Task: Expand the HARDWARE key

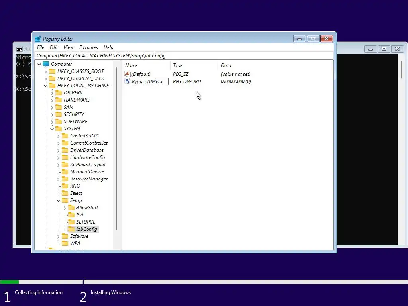Action: (52, 100)
